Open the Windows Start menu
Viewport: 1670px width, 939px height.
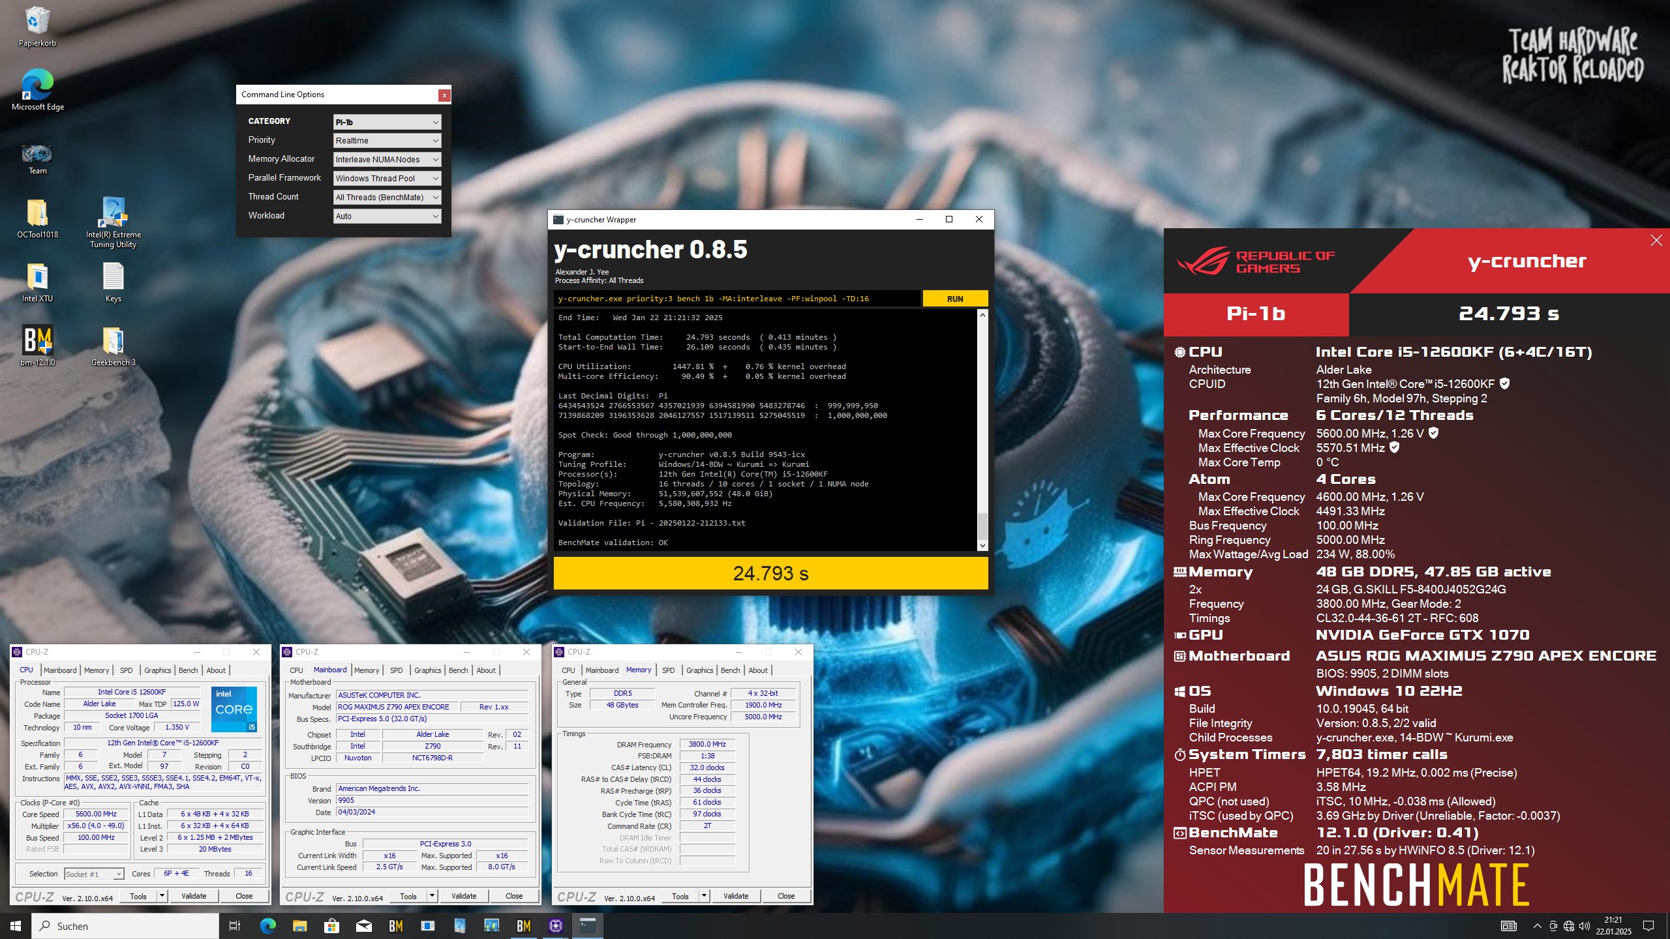coord(16,926)
